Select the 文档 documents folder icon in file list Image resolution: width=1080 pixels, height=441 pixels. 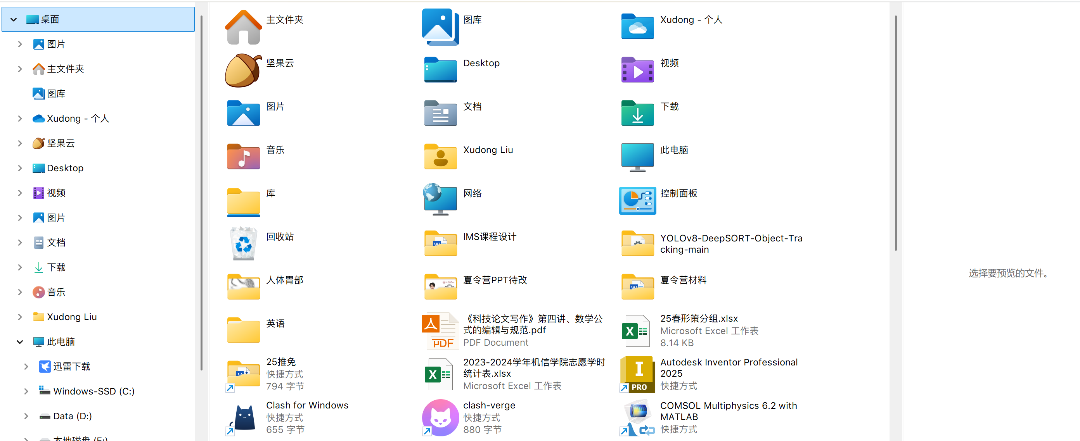440,113
